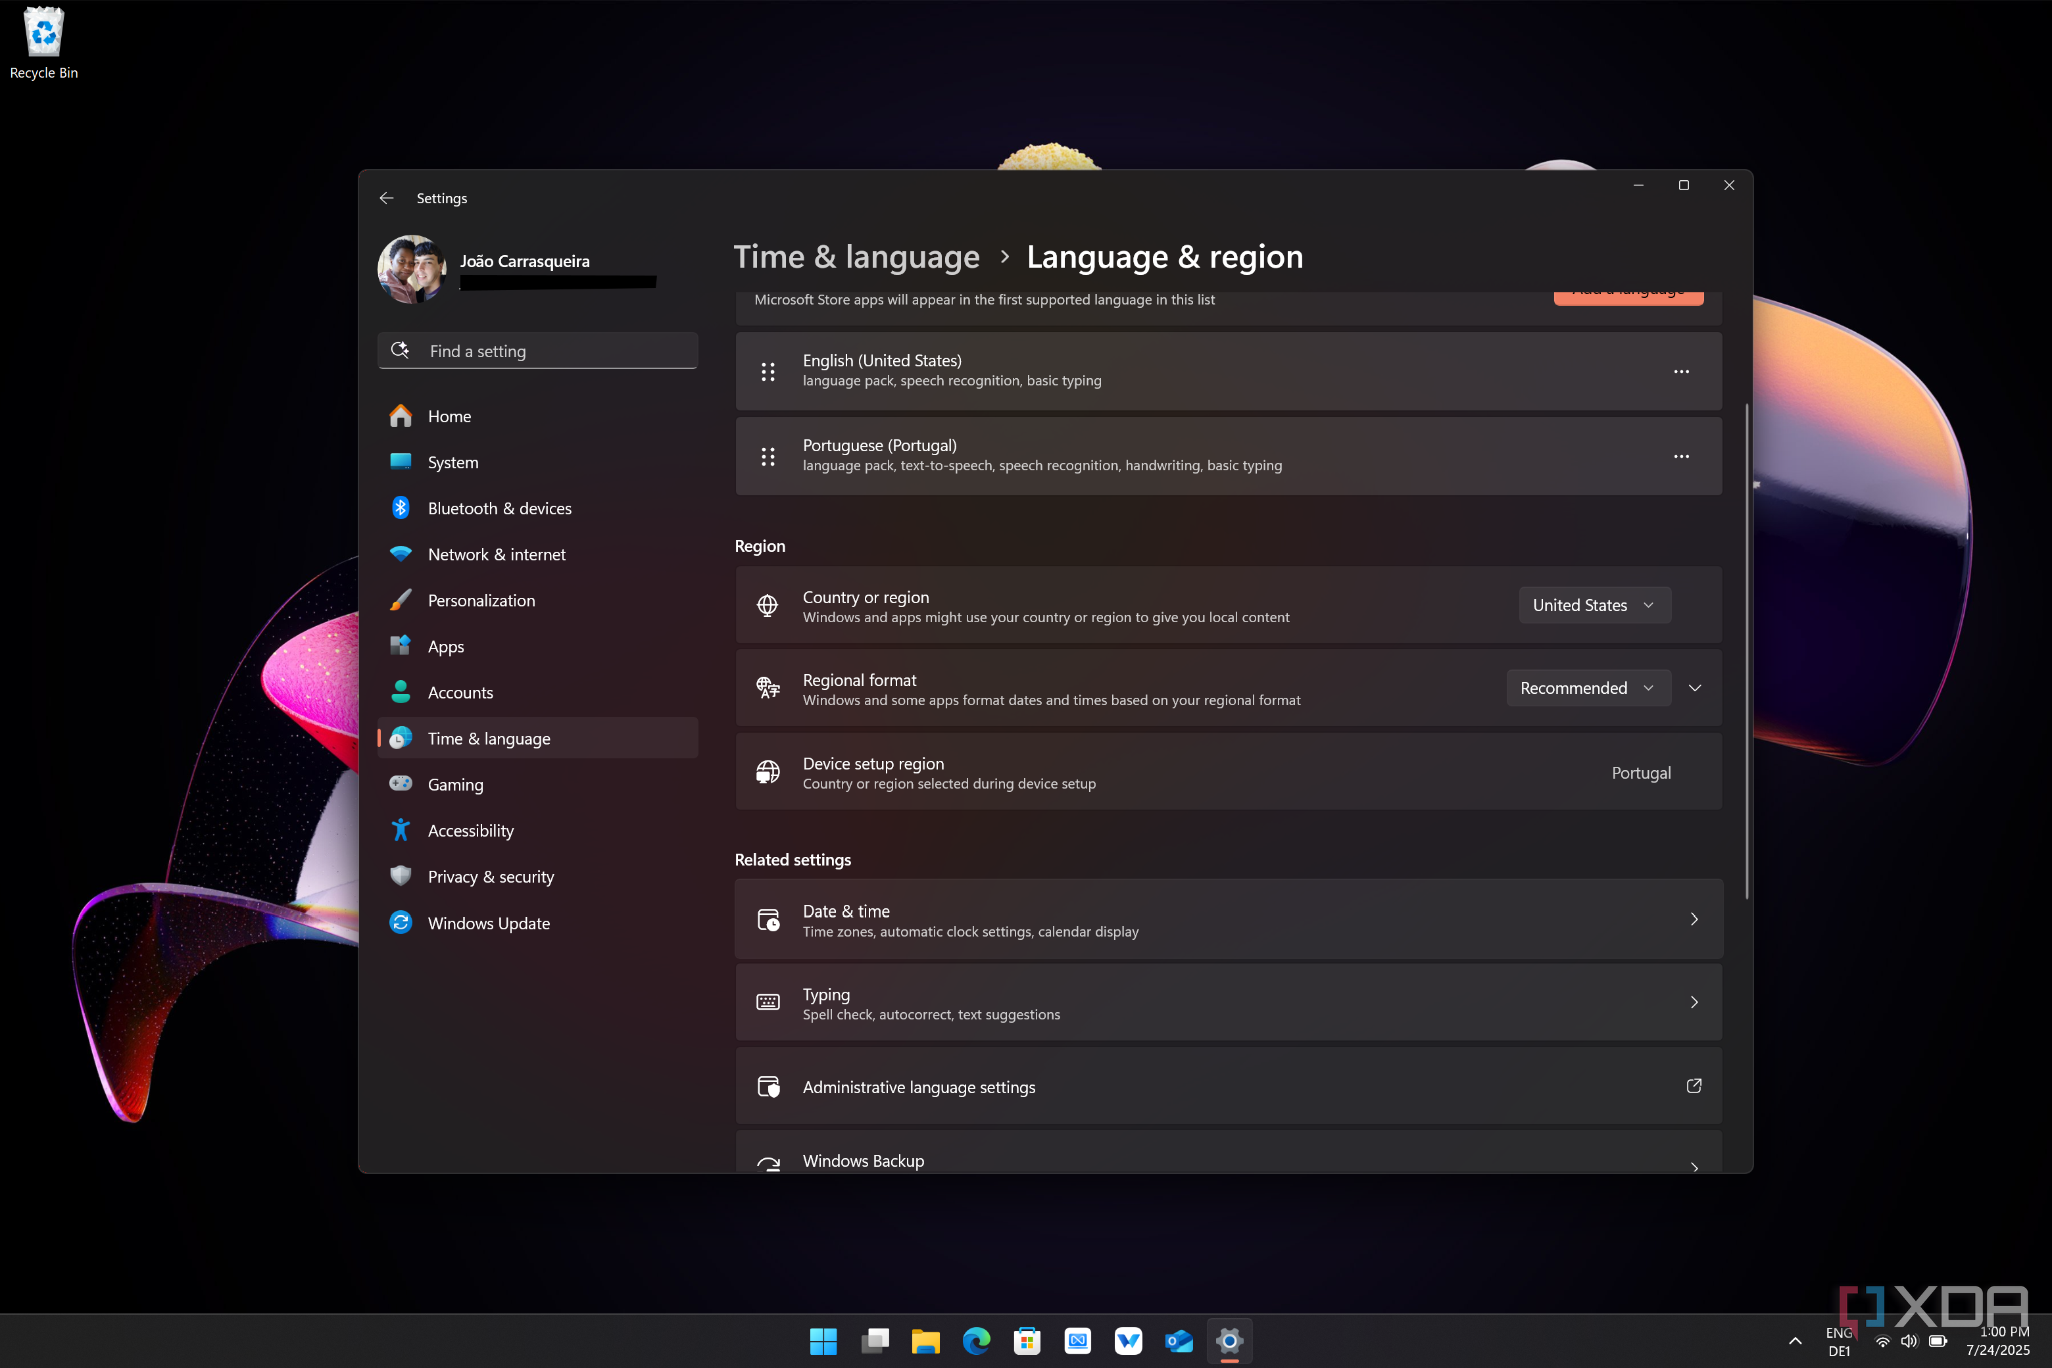This screenshot has width=2052, height=1368.
Task: Open File Explorer from the taskbar
Action: tap(925, 1341)
